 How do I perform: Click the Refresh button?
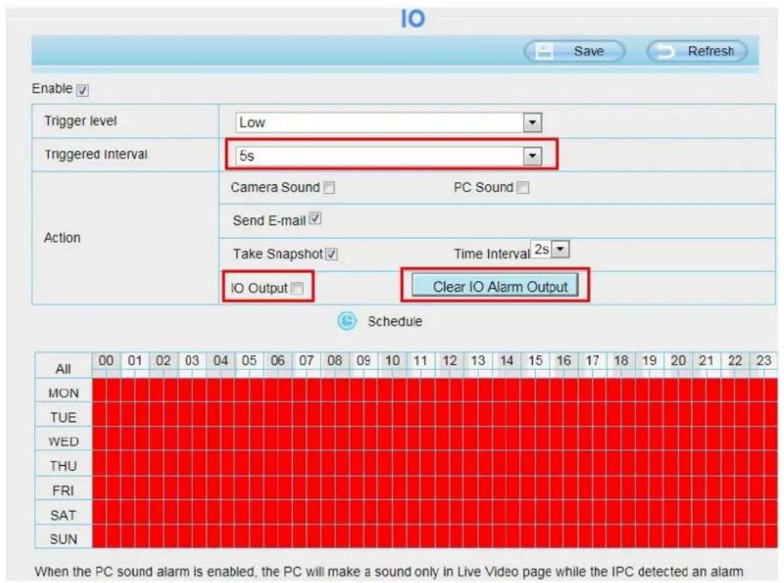[x=697, y=51]
